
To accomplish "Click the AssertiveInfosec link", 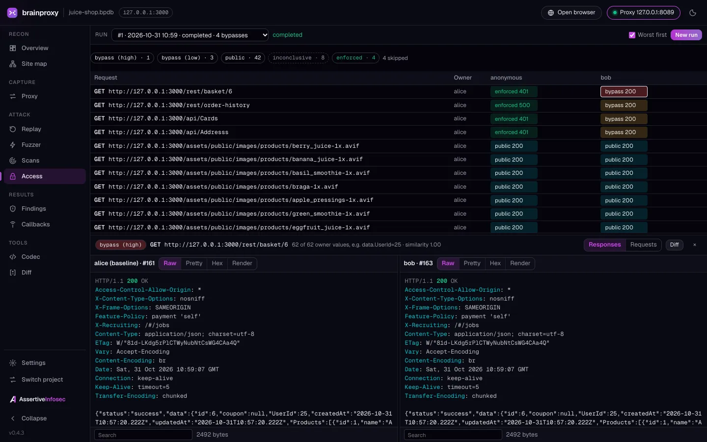I will 38,399.
